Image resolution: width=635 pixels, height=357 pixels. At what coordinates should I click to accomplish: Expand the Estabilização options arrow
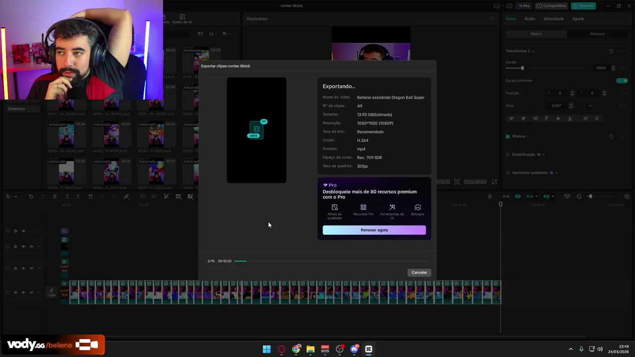[x=544, y=155]
